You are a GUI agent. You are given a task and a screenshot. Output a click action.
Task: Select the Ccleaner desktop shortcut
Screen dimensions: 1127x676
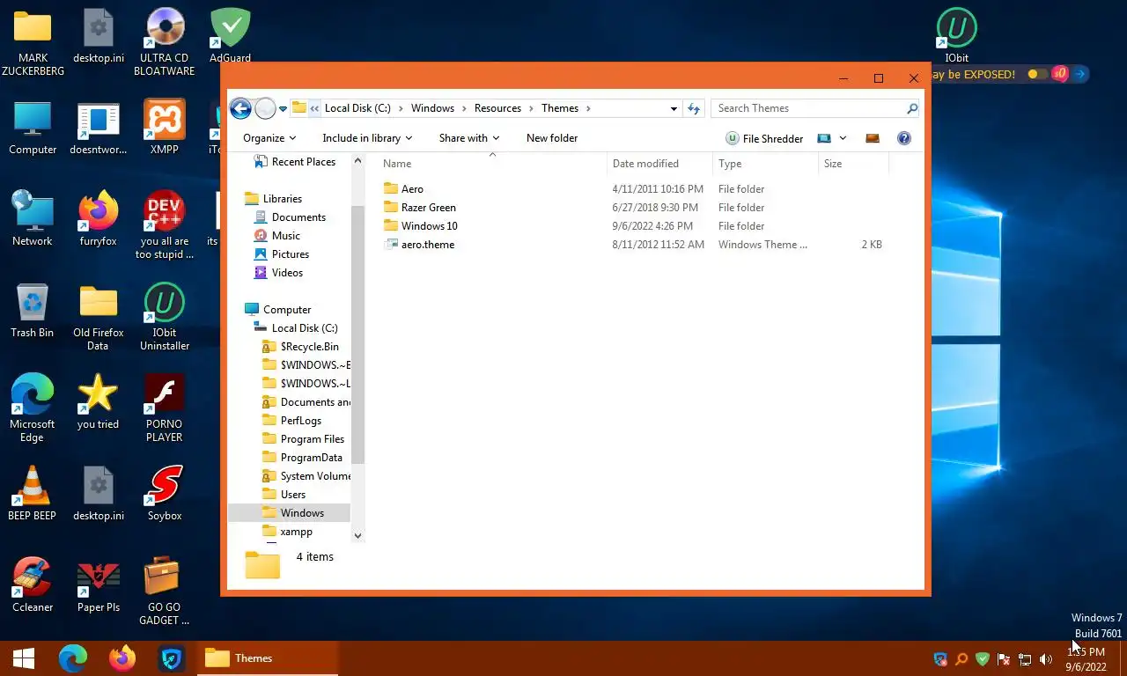[x=33, y=585]
